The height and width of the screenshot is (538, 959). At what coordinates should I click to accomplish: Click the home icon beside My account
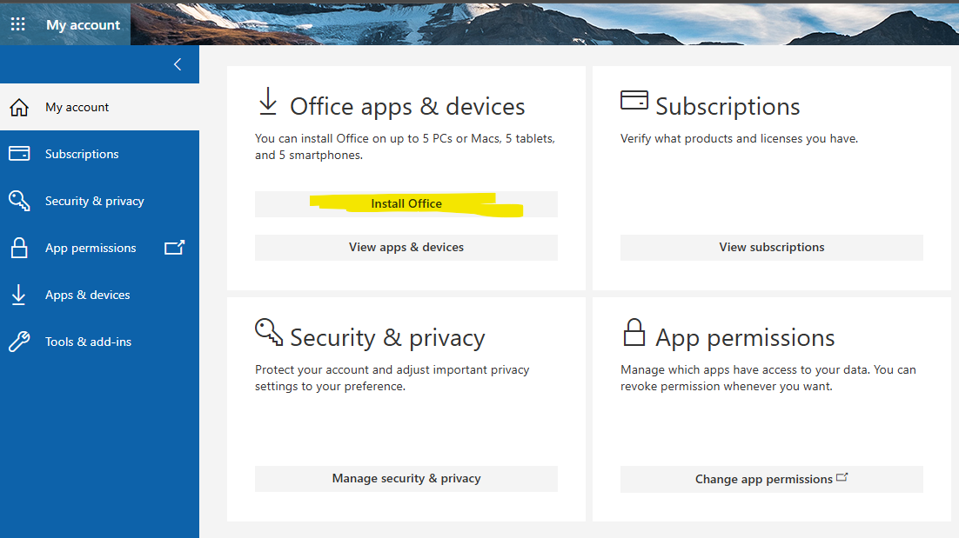[19, 108]
